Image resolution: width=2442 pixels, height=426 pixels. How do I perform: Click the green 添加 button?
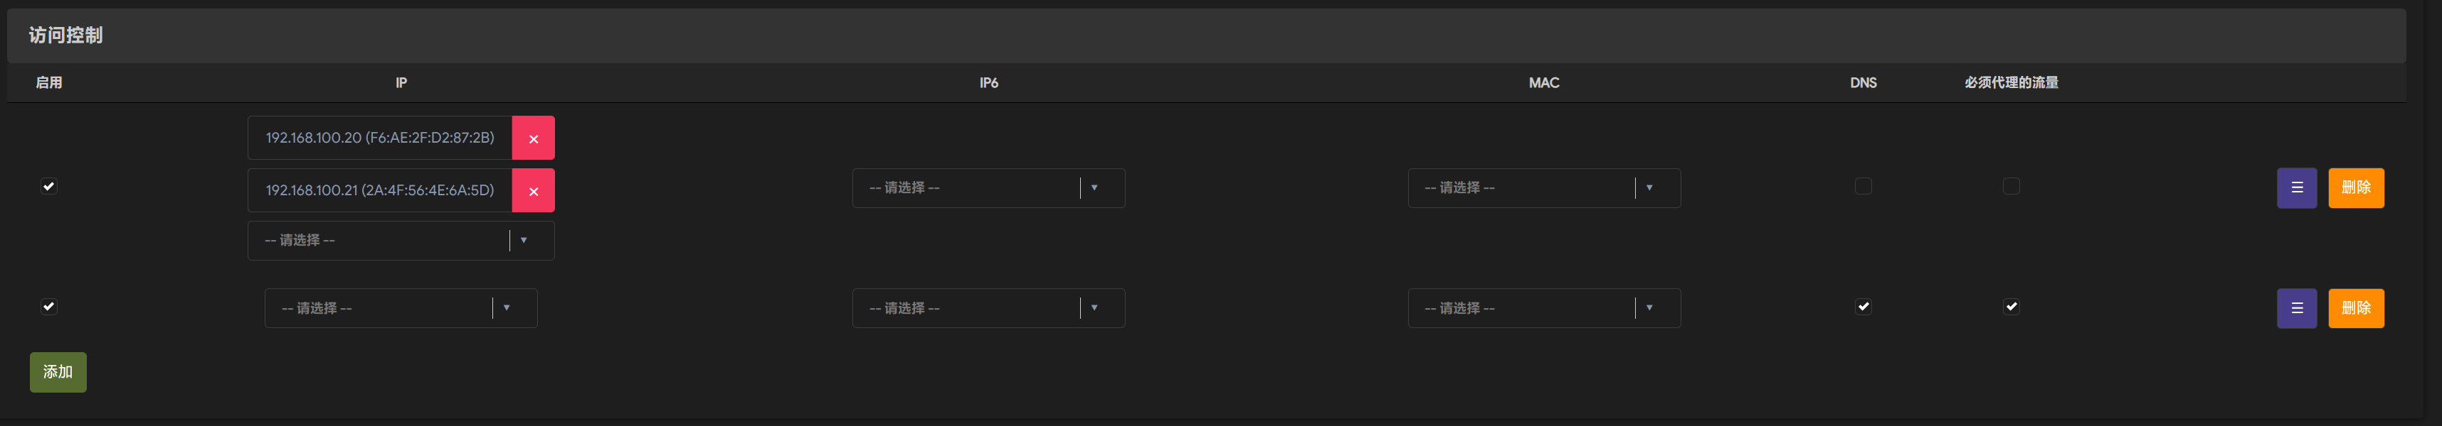pyautogui.click(x=58, y=372)
